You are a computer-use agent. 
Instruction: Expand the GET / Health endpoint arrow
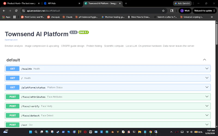coord(207,78)
